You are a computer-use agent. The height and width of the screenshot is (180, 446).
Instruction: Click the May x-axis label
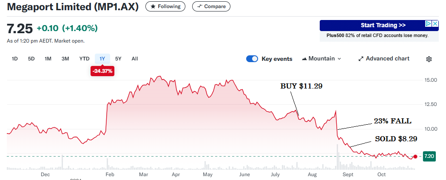208,174
